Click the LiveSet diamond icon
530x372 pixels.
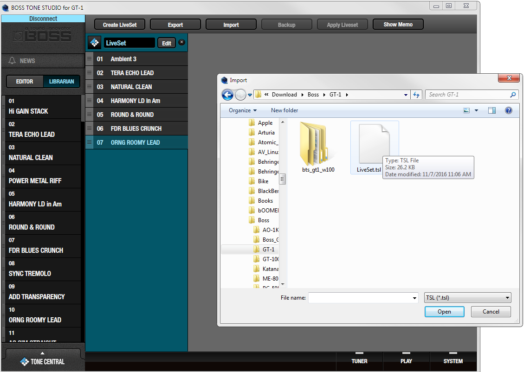click(95, 43)
